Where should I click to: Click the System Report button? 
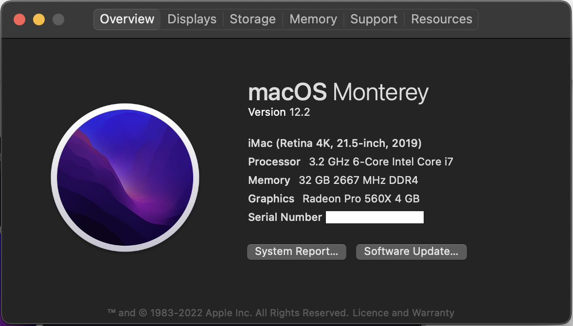(x=296, y=252)
